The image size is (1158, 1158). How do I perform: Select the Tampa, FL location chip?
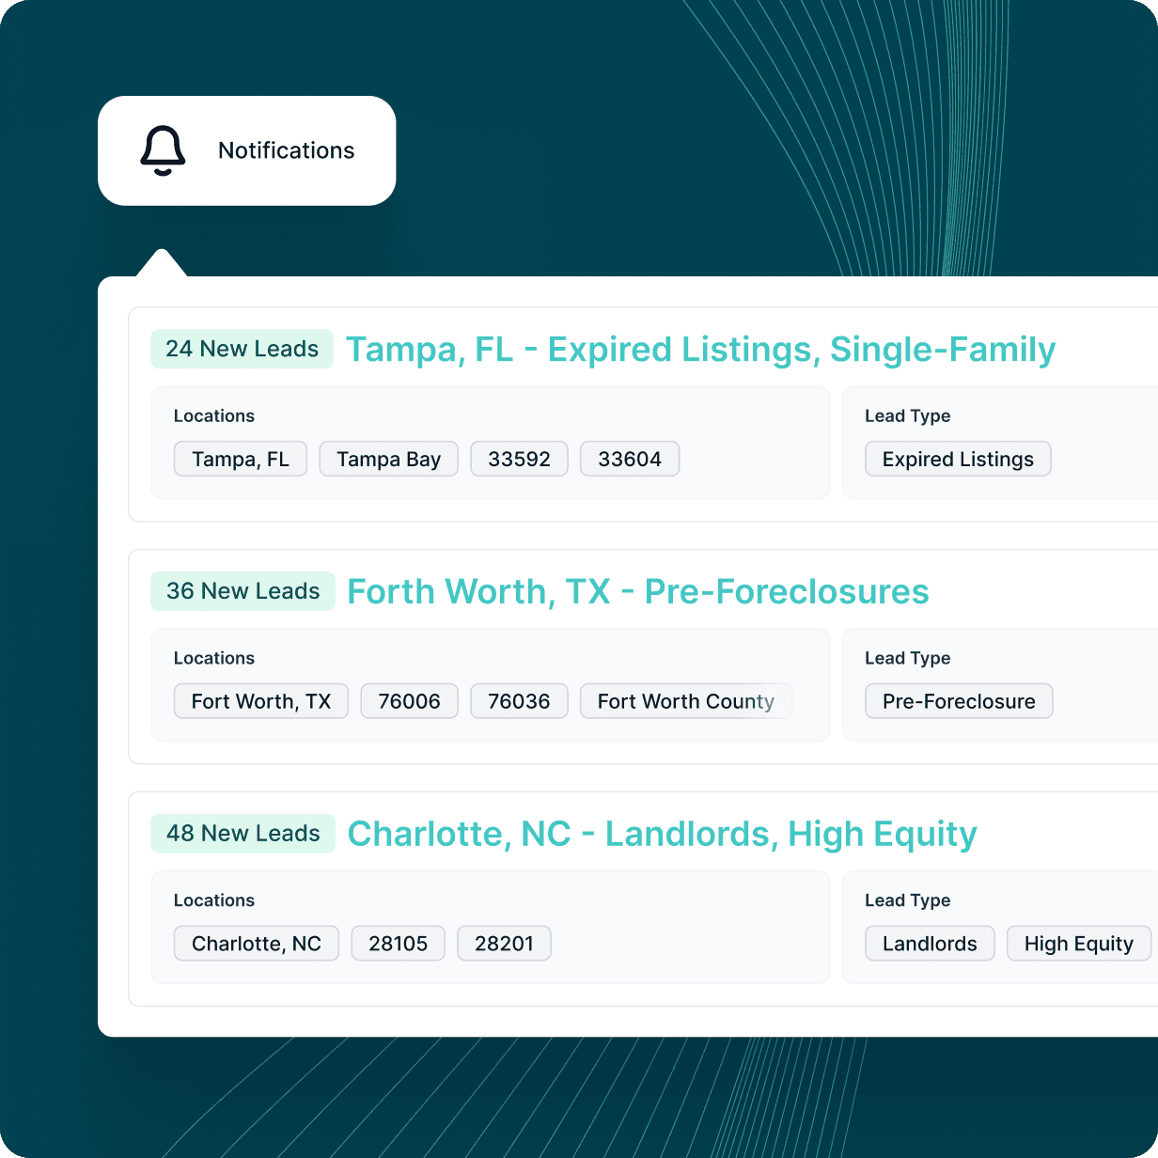tap(240, 459)
